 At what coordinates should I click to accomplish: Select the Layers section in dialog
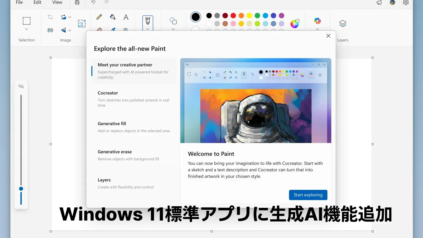(134, 183)
